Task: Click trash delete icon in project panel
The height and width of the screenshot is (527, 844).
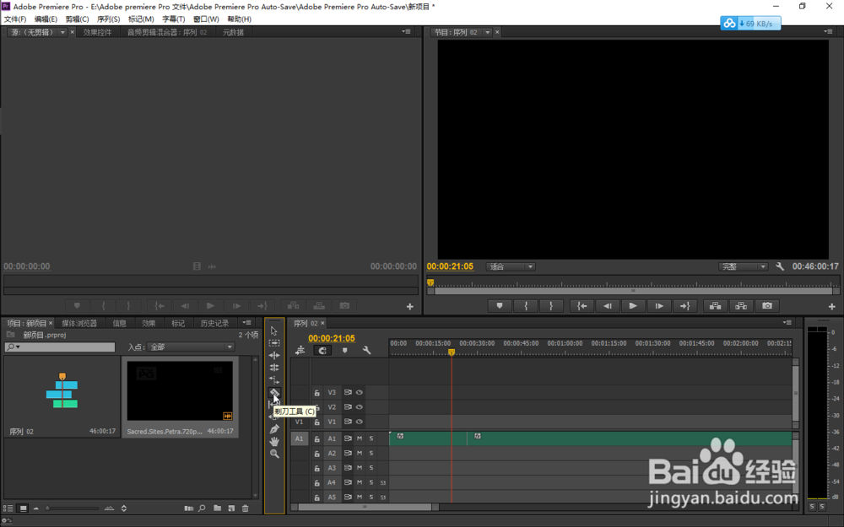Action: click(x=246, y=508)
